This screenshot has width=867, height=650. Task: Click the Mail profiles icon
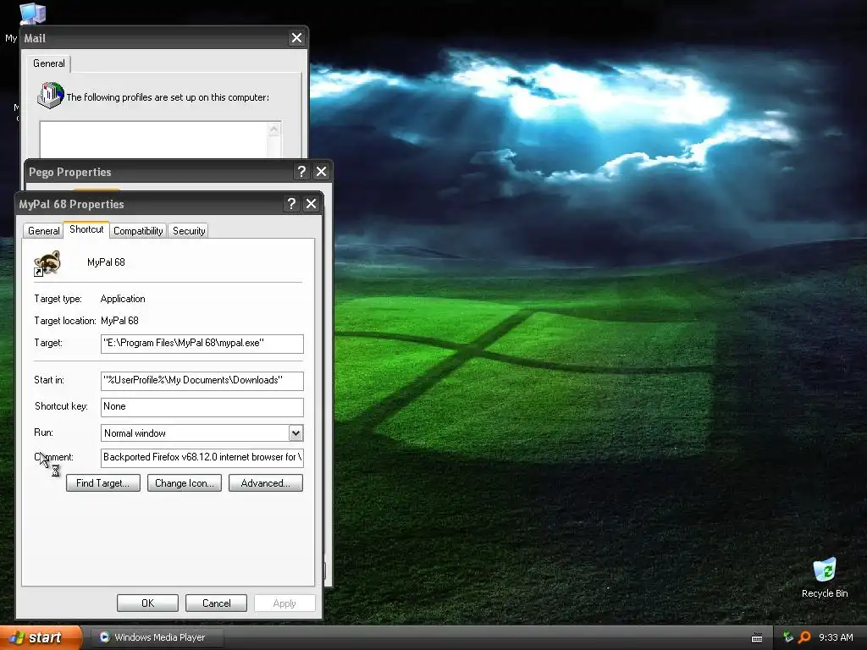50,95
